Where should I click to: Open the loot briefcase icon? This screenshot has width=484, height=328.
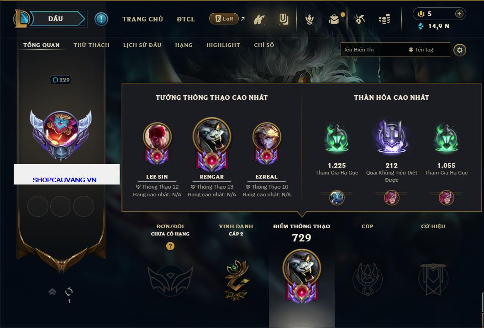(334, 20)
